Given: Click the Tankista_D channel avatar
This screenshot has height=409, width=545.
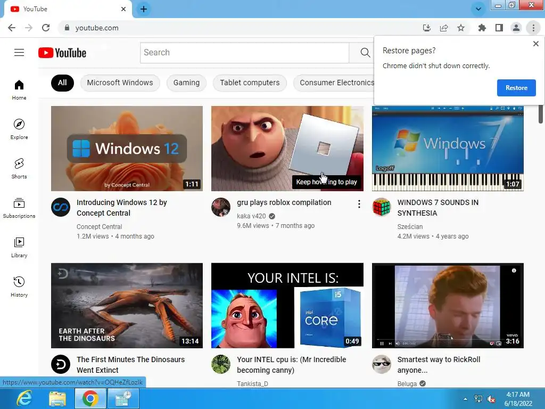Looking at the screenshot, I should 221,364.
